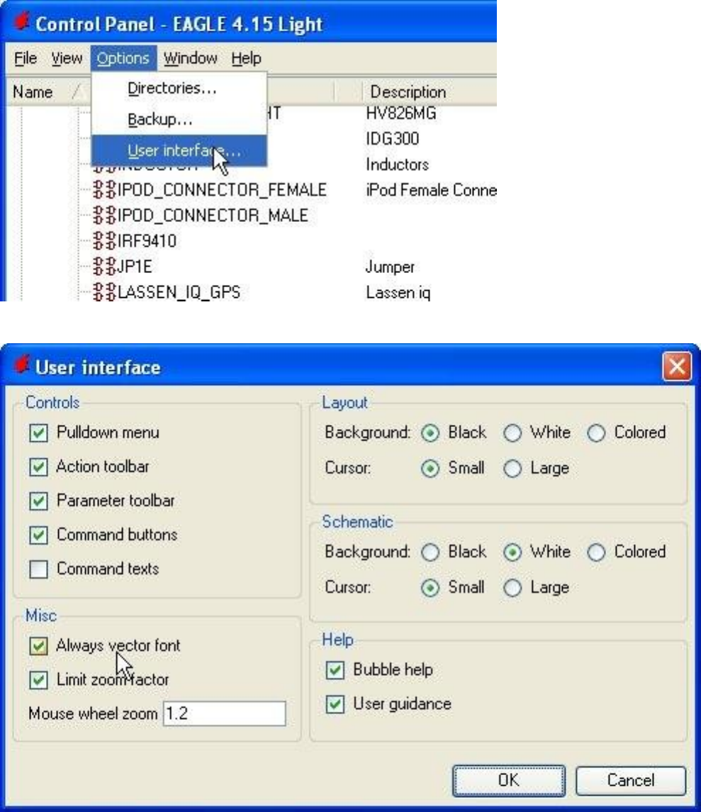Select the JP1E jumper entry
This screenshot has height=812, width=701.
(135, 267)
